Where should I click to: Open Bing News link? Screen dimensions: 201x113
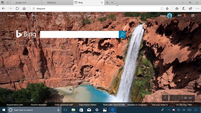[x=45, y=16]
